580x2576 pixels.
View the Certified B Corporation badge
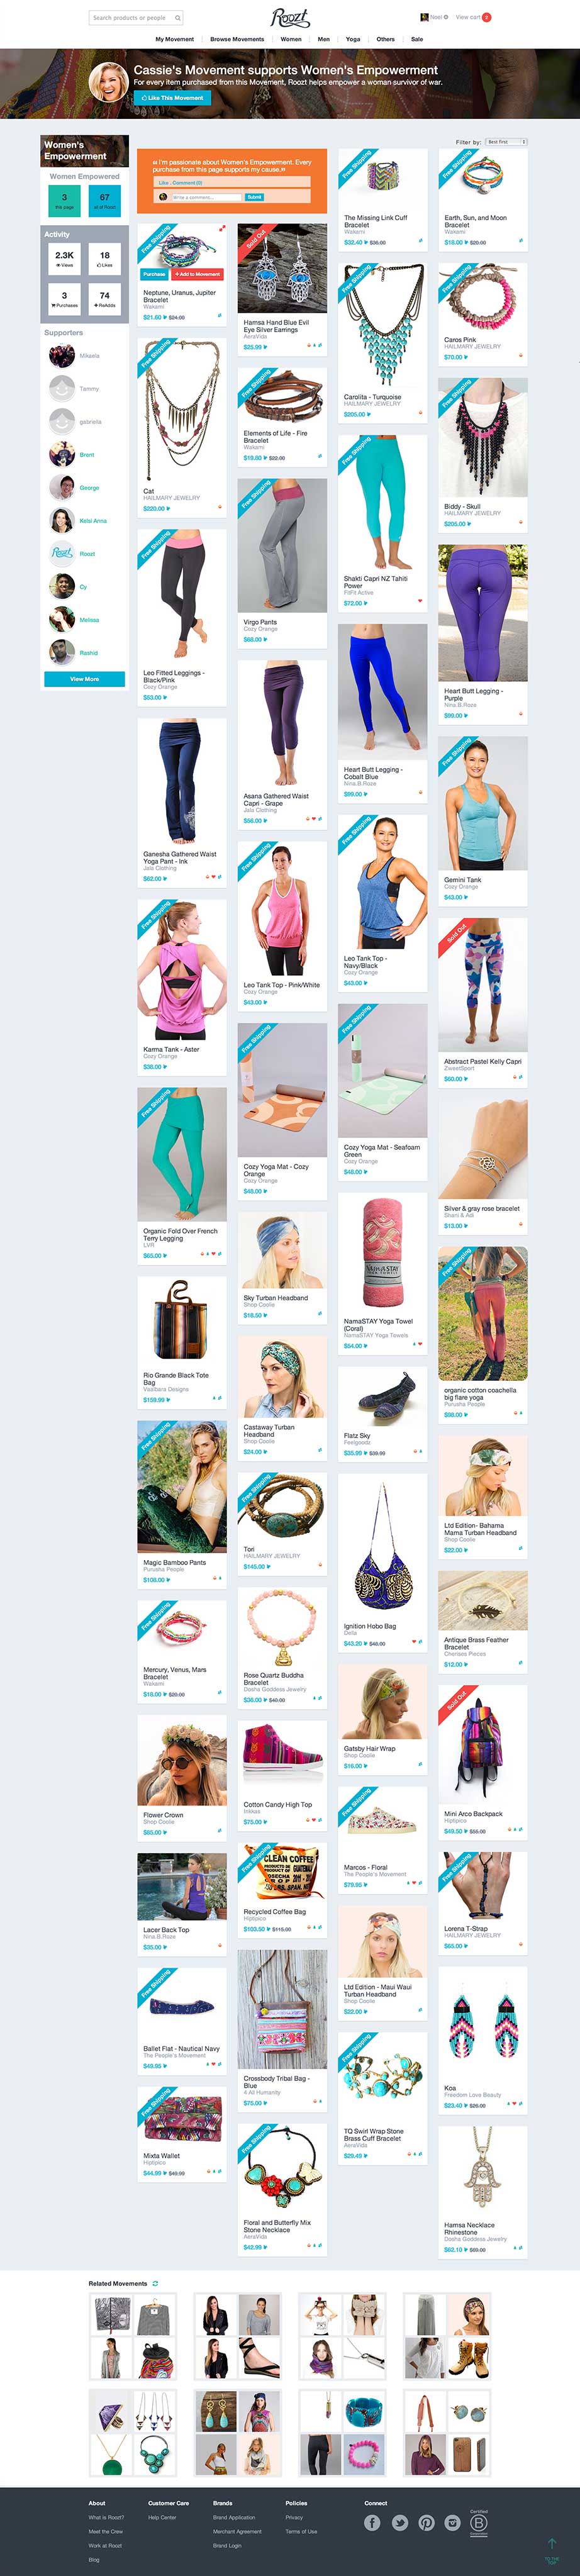(x=479, y=2522)
